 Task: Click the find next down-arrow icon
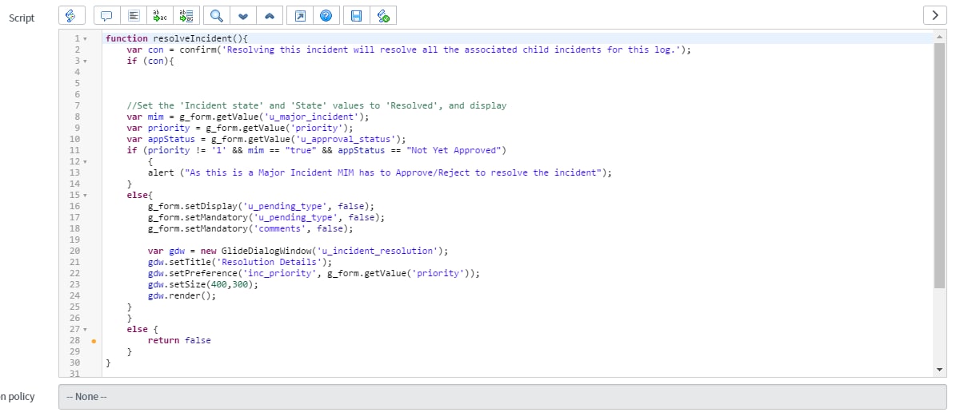(242, 15)
